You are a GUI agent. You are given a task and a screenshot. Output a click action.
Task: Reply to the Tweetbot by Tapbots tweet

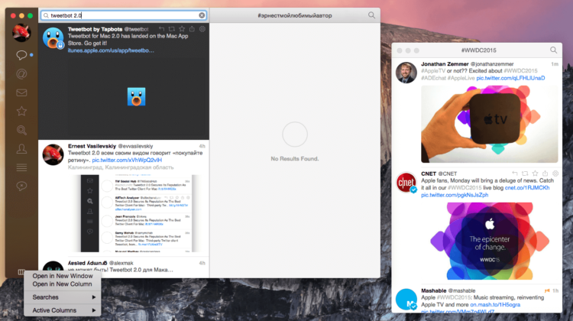pos(161,29)
